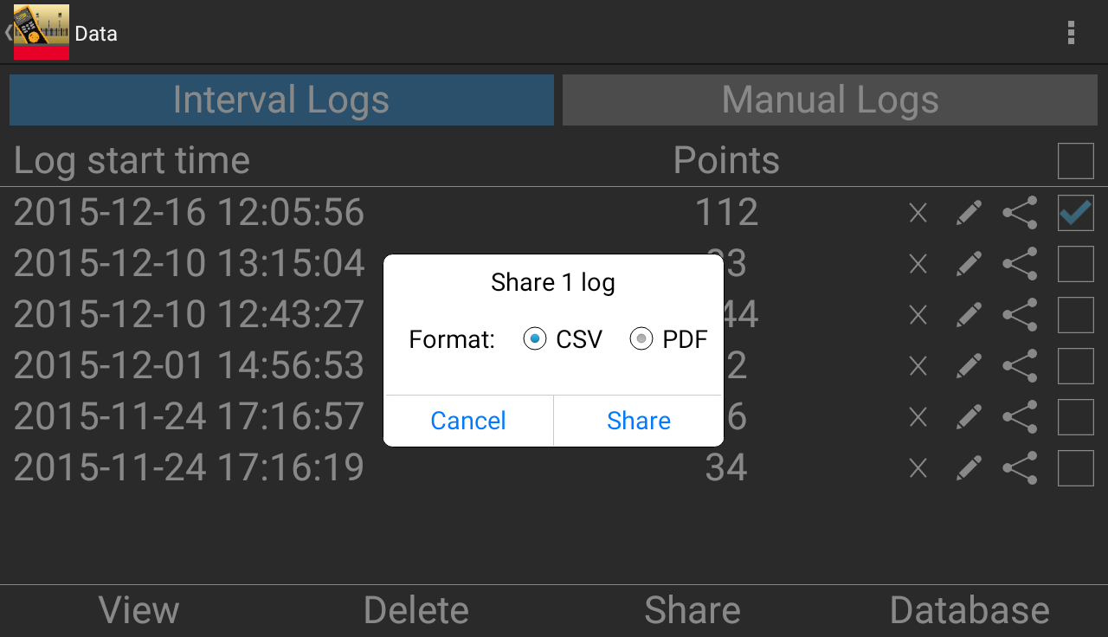Share the 2015-11-24 17:16:19 log via share icon
This screenshot has width=1108, height=637.
click(1020, 468)
